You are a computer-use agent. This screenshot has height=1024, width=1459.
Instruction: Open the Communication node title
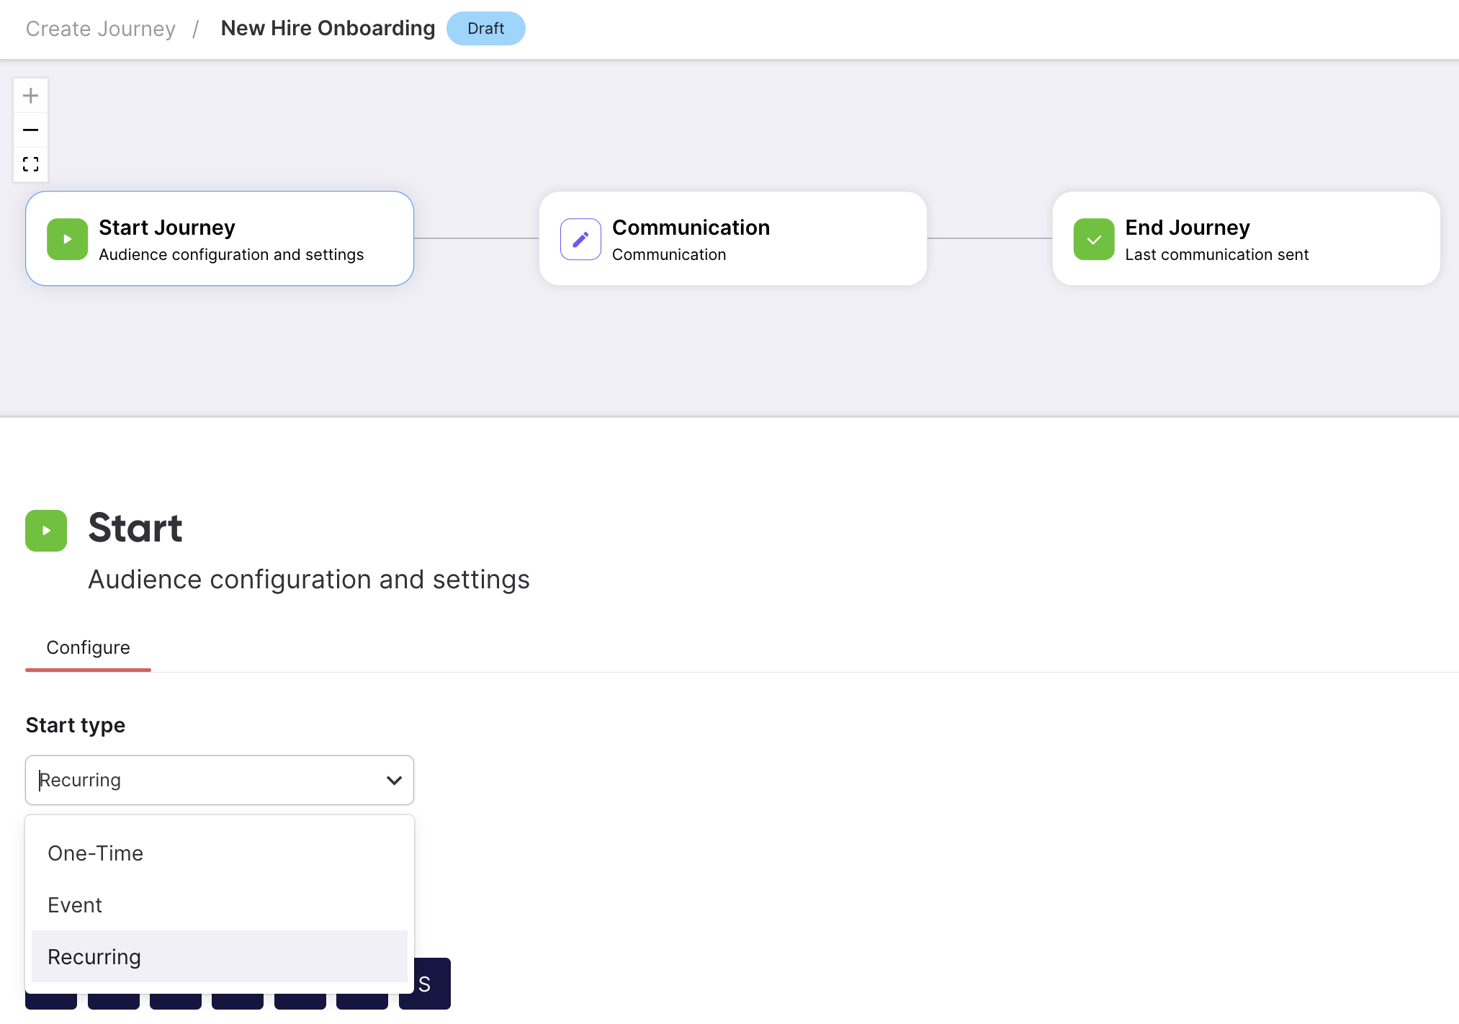tap(691, 228)
